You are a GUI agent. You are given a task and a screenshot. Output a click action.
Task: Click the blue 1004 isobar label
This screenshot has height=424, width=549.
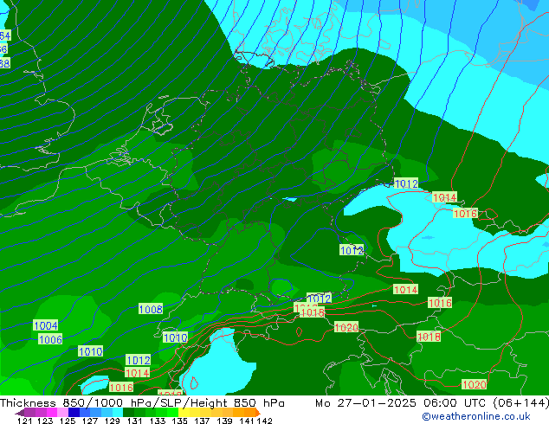[46, 325]
